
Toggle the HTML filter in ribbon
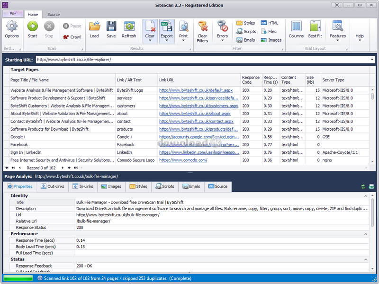pyautogui.click(x=269, y=23)
